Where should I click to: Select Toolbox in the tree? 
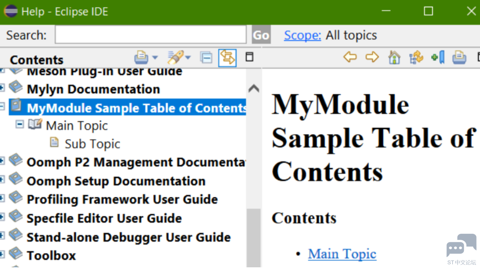coord(51,256)
